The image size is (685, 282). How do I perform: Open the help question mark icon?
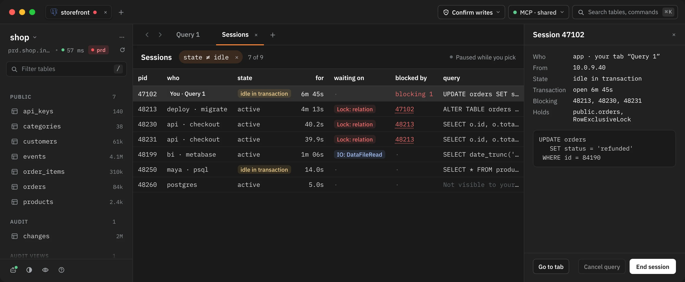point(61,270)
